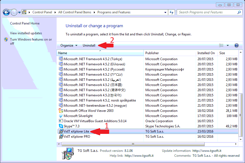Select the .NET Framework 4.5.2 Korean entry icon
Screen dimensions: 245x163
pyautogui.click(x=61, y=95)
